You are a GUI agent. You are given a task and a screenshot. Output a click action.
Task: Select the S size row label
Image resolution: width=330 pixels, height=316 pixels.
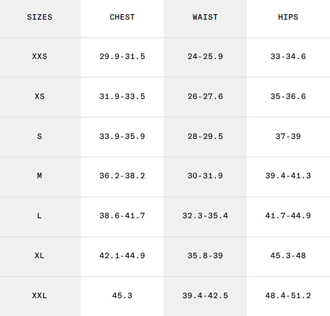[39, 136]
